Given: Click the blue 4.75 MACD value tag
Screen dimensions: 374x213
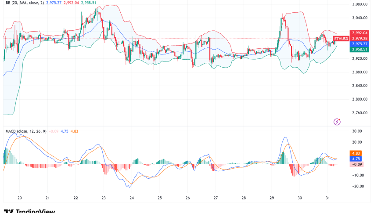Looking at the screenshot, I should (x=356, y=159).
